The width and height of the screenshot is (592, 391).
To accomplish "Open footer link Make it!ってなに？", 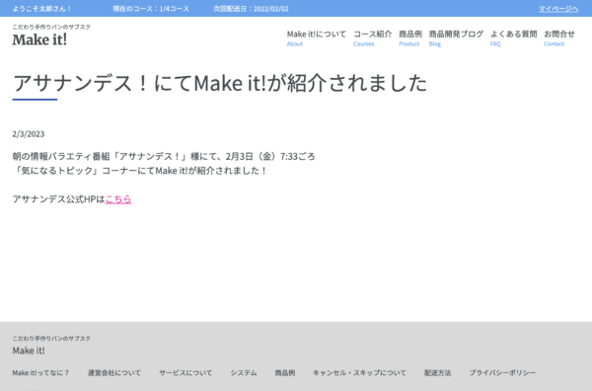I will pyautogui.click(x=40, y=373).
